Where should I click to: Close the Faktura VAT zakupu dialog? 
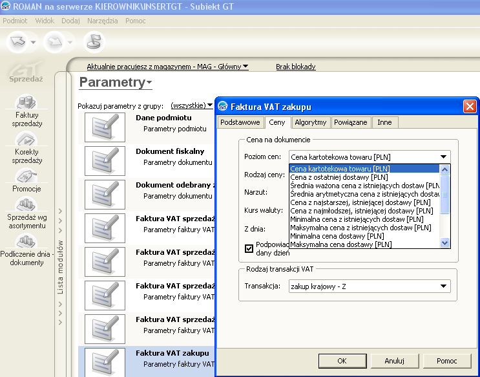(x=470, y=107)
